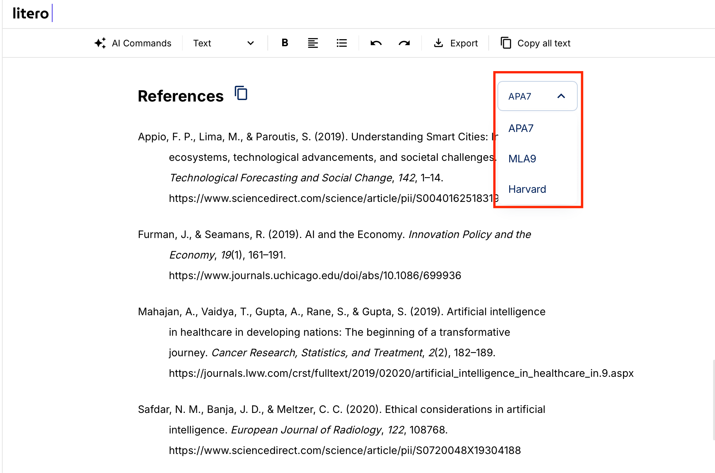Click the Export download icon
Screen dimensions: 715x473
tap(438, 43)
